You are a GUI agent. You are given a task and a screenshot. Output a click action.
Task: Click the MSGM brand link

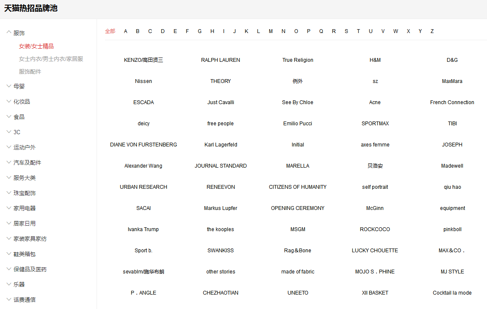click(298, 229)
